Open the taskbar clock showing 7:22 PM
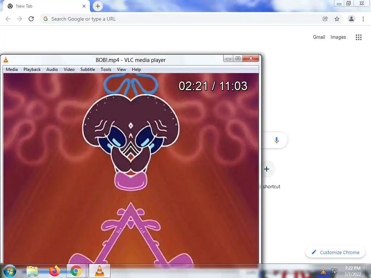This screenshot has width=371, height=278. coord(353,271)
